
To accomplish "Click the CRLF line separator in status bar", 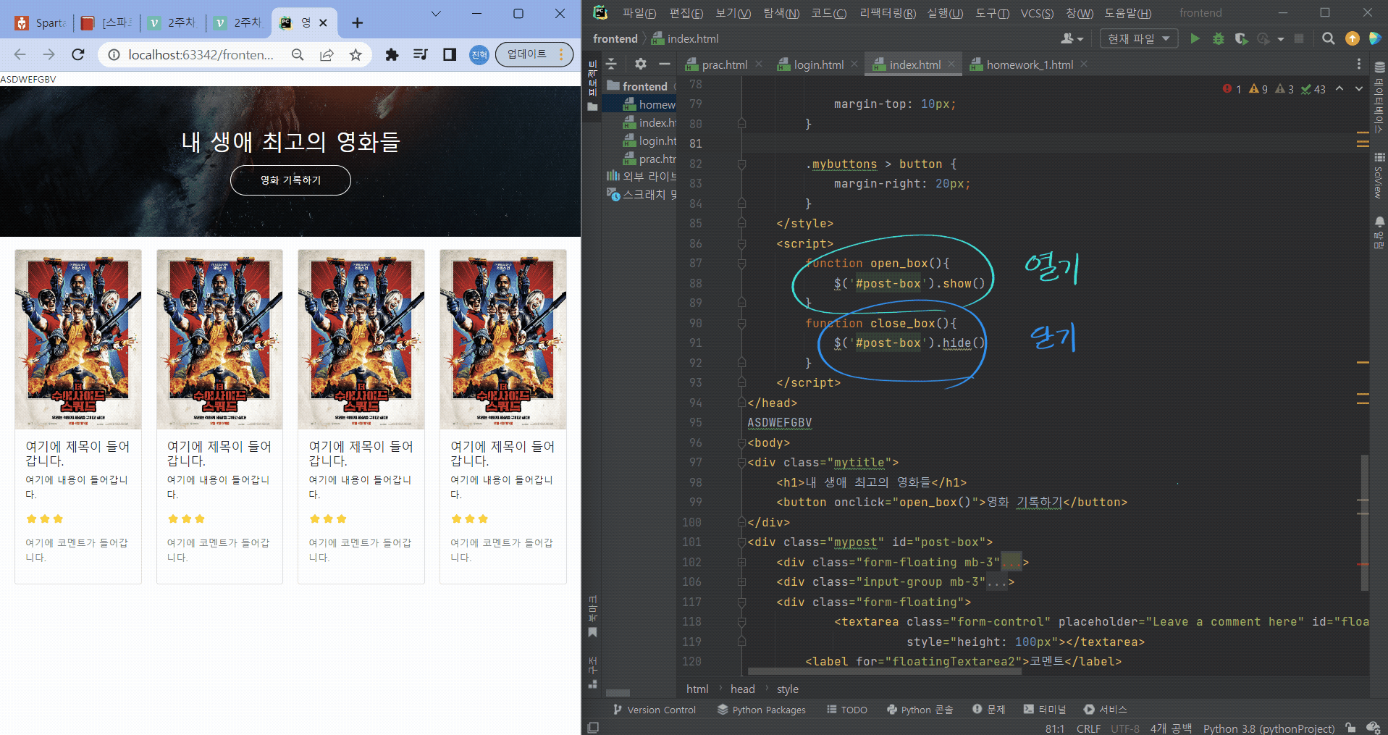I will (x=1088, y=728).
